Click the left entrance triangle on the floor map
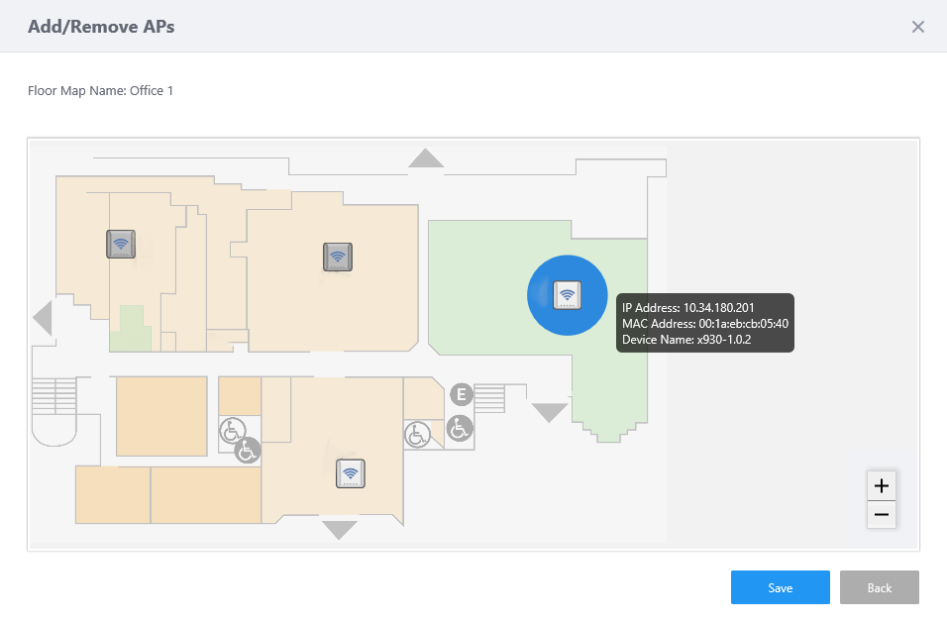947x622 pixels. click(43, 318)
